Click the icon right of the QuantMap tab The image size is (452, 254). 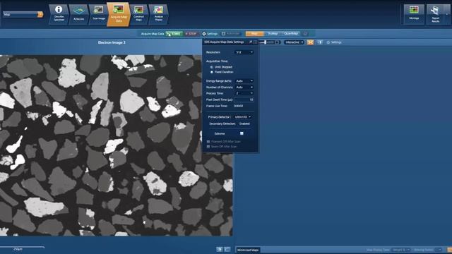305,34
